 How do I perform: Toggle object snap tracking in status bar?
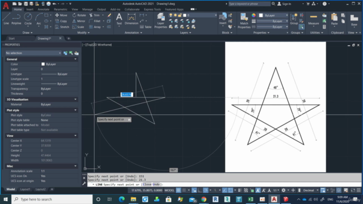tap(225, 190)
